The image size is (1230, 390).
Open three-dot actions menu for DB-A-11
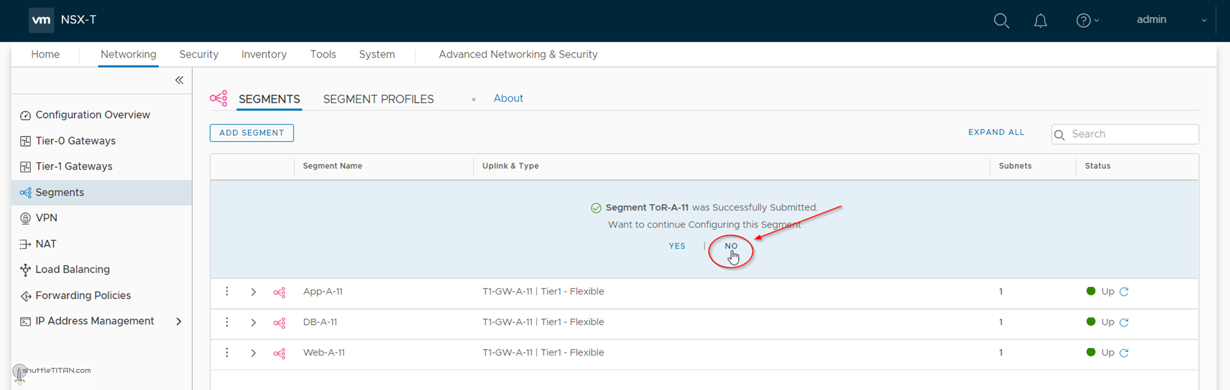pyautogui.click(x=227, y=322)
